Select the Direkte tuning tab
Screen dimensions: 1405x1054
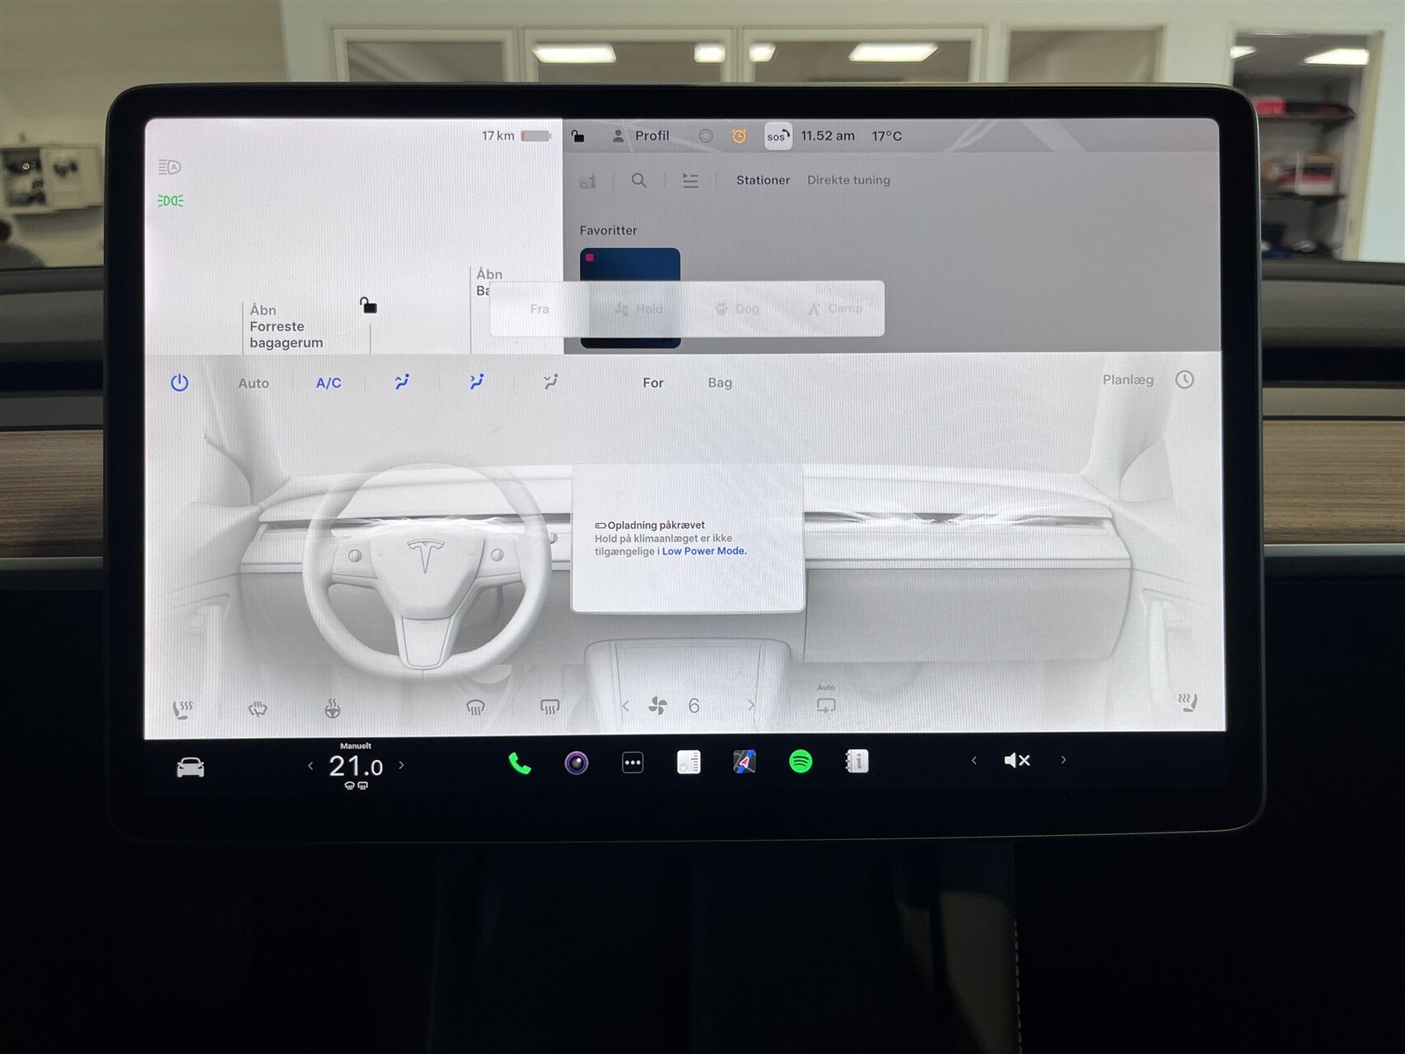[x=848, y=180]
